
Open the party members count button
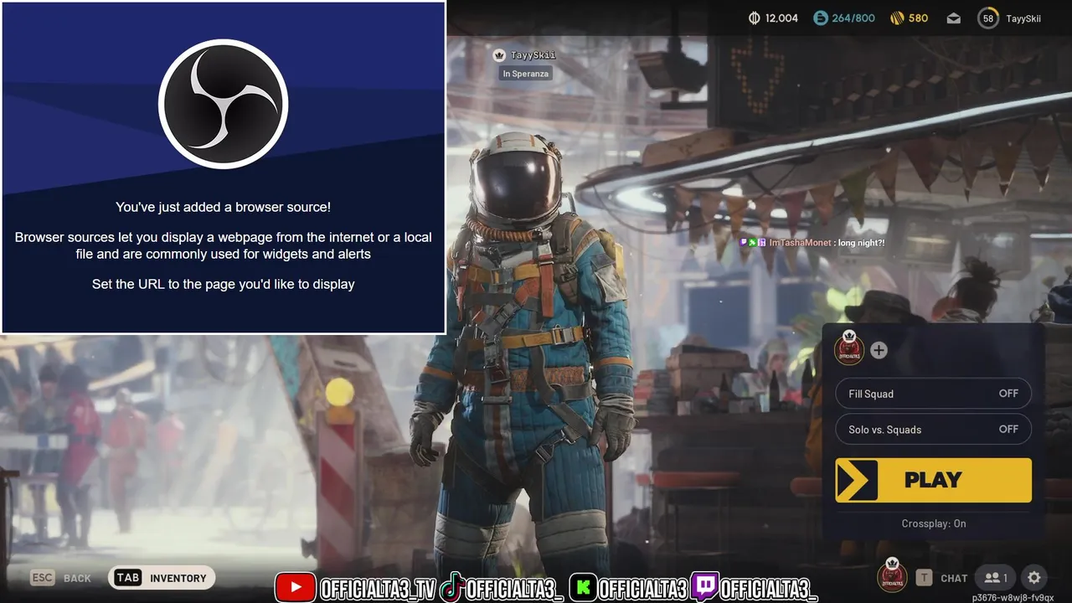point(996,577)
